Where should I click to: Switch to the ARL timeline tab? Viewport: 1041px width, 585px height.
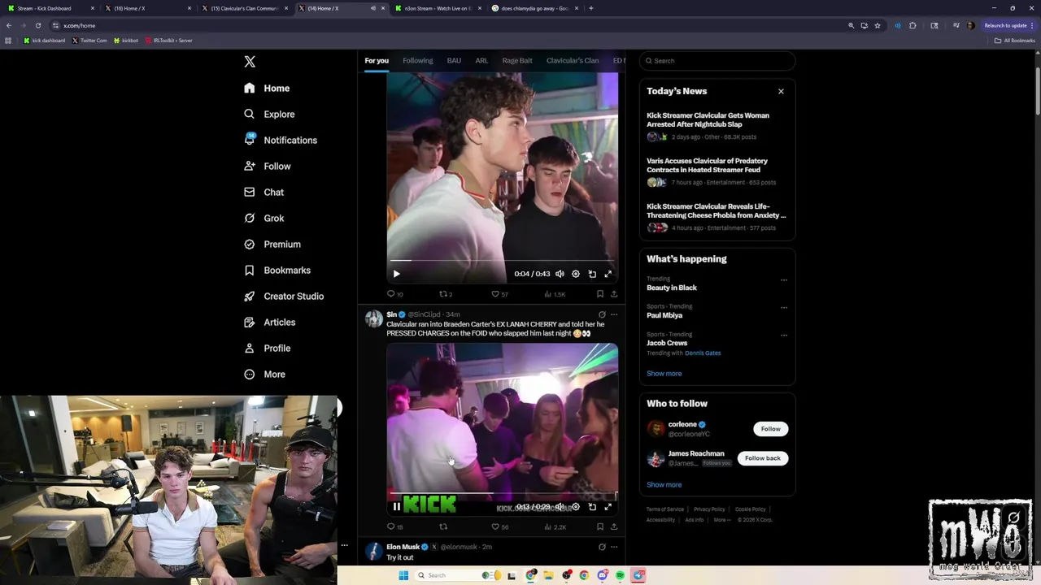pyautogui.click(x=481, y=61)
